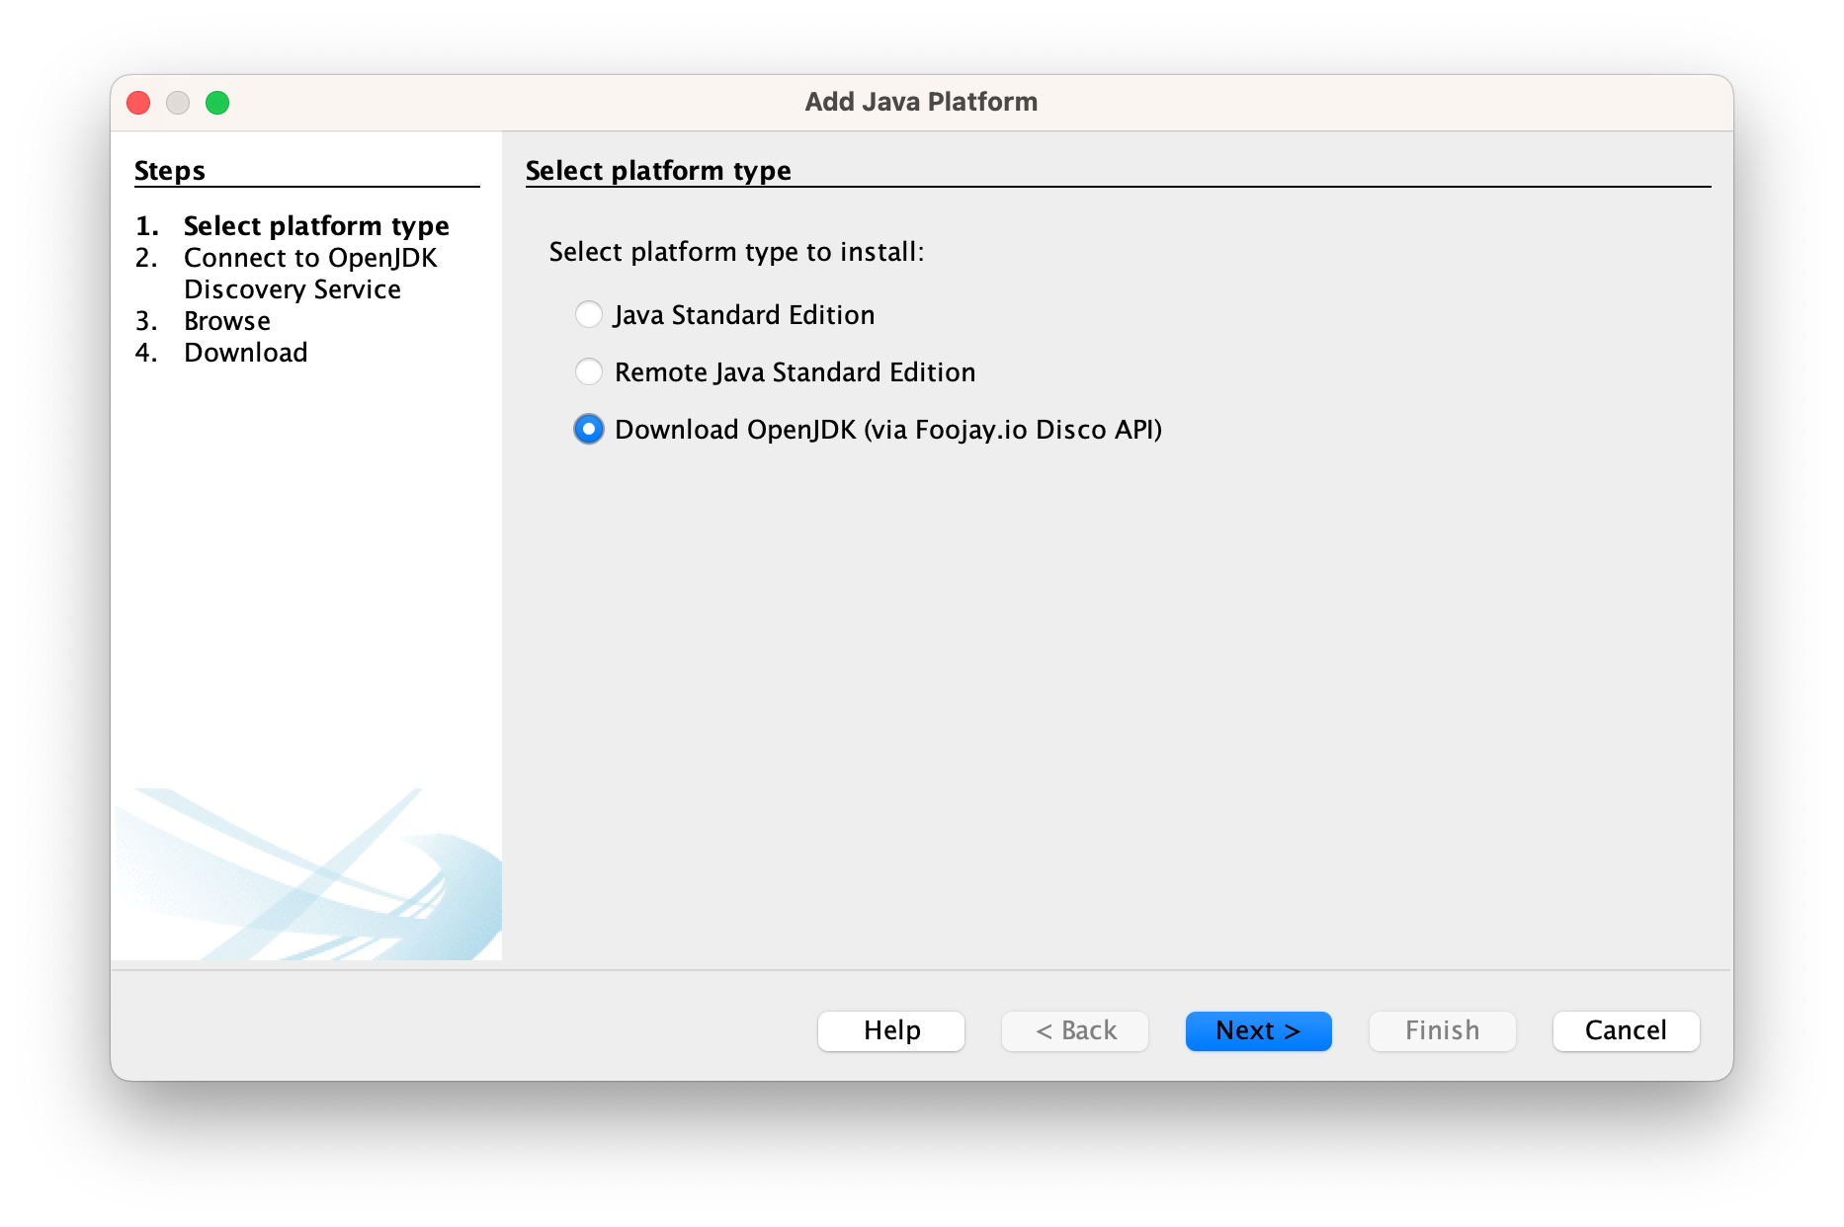This screenshot has height=1227, width=1844.
Task: Click the Select platform type heading
Action: [x=658, y=170]
